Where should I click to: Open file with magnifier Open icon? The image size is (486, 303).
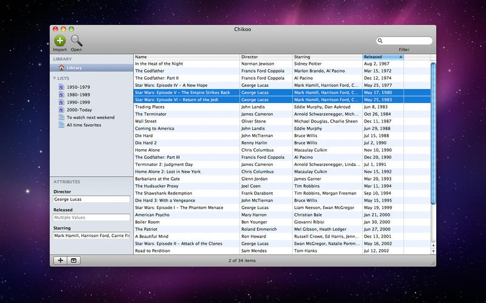[77, 41]
